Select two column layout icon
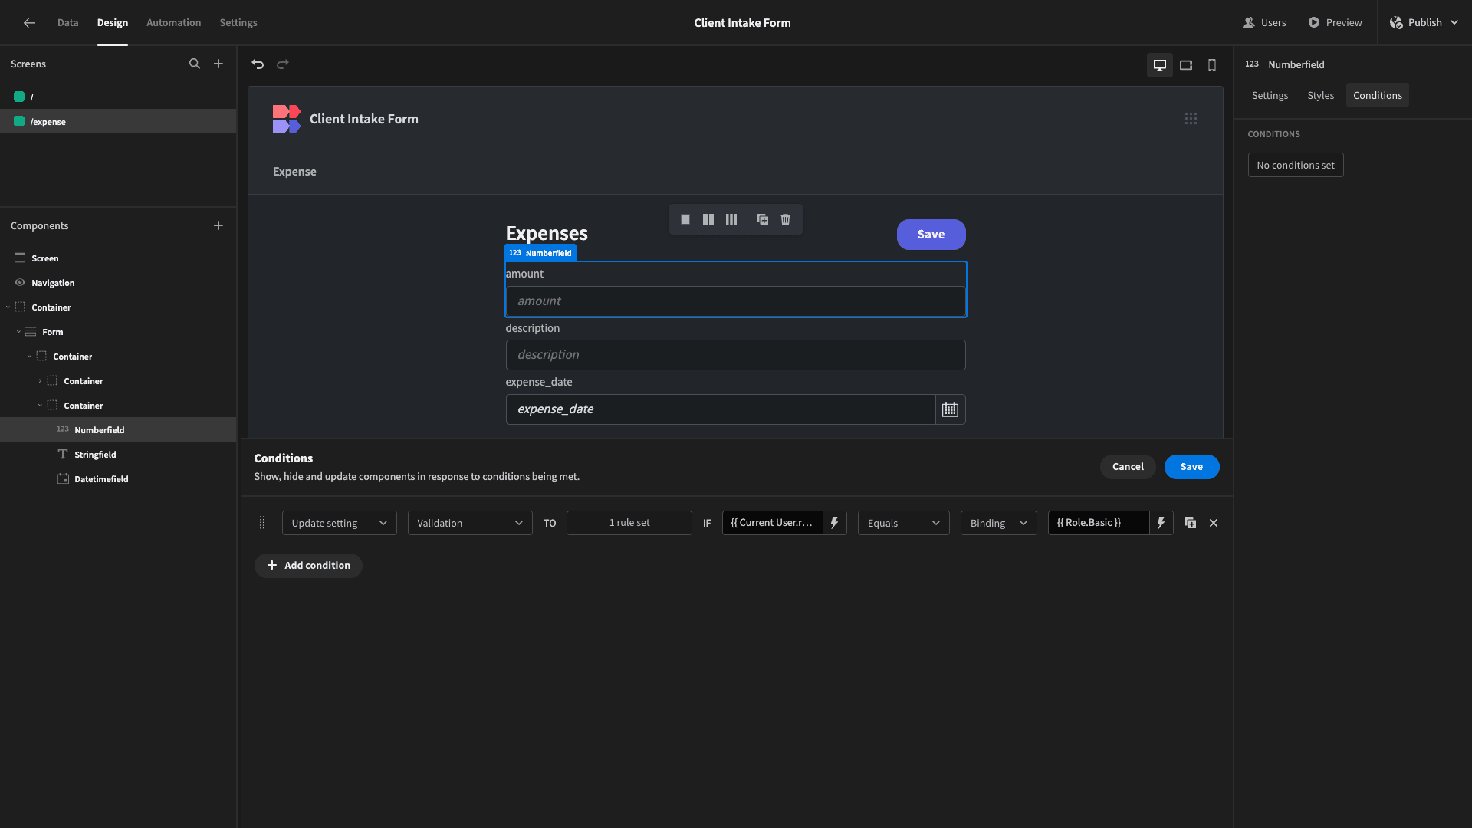The image size is (1472, 828). click(x=708, y=219)
